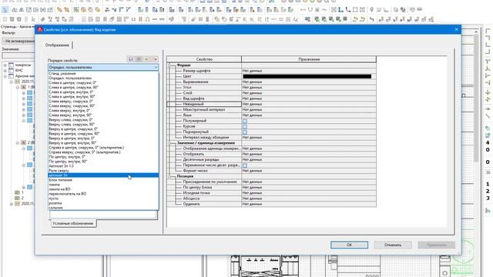Screen dimensions: 493x277
Task: Click the По центру блока property row
Action: coord(272,188)
